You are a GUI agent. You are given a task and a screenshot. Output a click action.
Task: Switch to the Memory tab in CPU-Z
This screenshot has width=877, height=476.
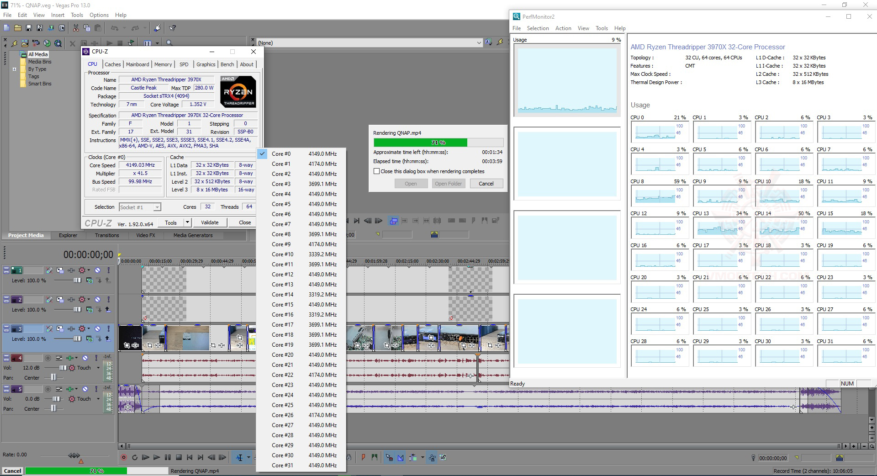pos(163,64)
